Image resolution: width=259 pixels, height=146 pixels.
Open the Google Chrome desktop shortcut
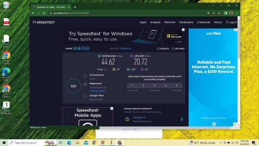click(x=6, y=57)
